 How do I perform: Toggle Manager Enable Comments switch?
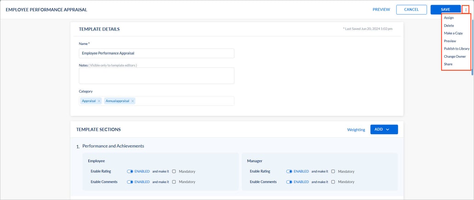coord(289,182)
